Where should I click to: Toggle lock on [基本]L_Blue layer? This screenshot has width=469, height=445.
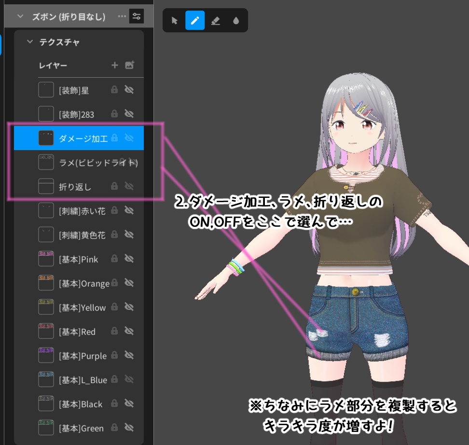pos(114,380)
